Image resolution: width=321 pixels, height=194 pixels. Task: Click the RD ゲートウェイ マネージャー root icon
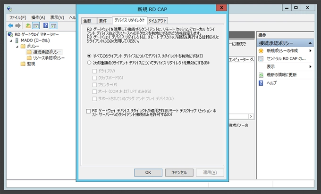click(x=10, y=34)
